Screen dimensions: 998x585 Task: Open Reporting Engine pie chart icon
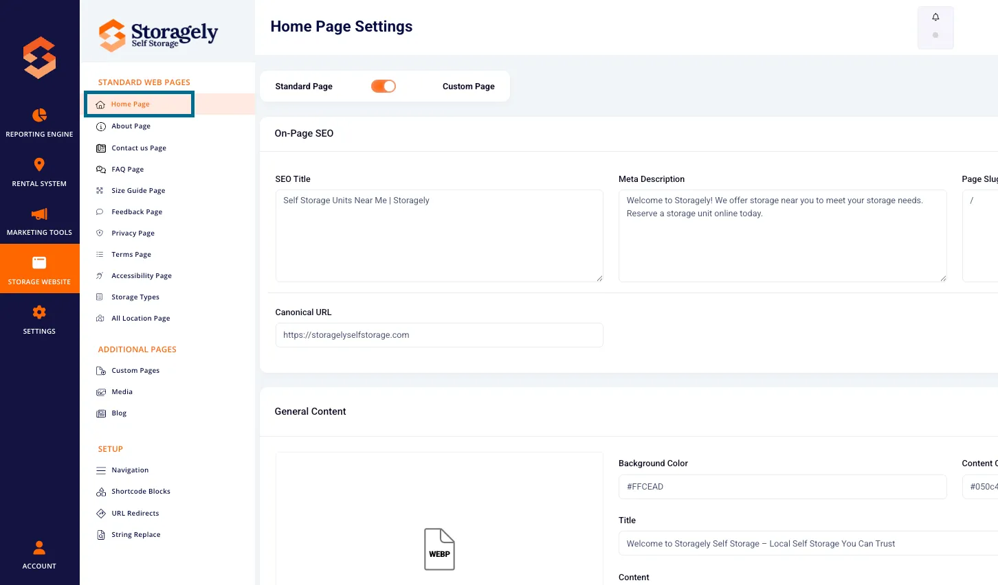pyautogui.click(x=40, y=115)
